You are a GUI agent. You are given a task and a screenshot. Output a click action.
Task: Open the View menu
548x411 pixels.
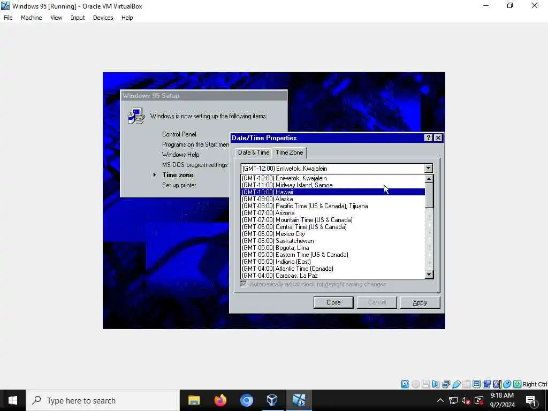[x=56, y=18]
